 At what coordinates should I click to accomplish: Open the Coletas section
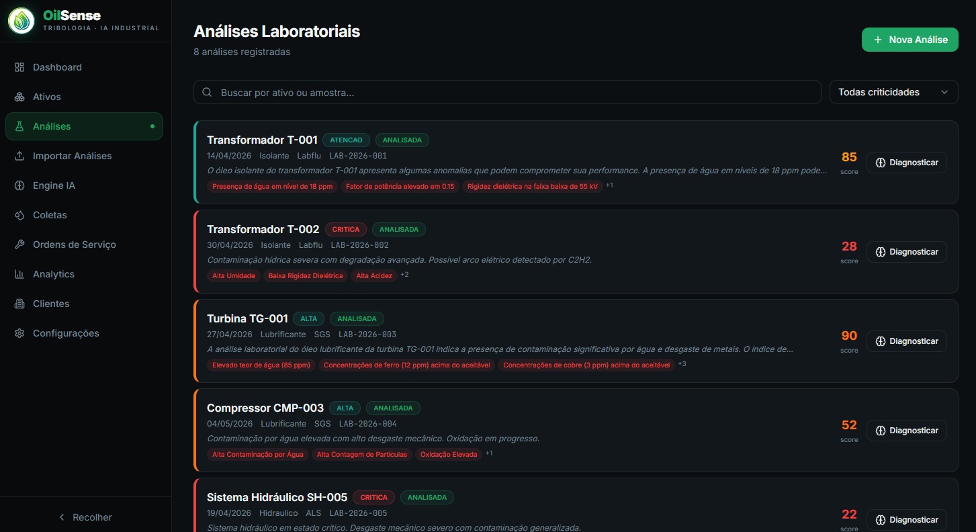coord(84,215)
